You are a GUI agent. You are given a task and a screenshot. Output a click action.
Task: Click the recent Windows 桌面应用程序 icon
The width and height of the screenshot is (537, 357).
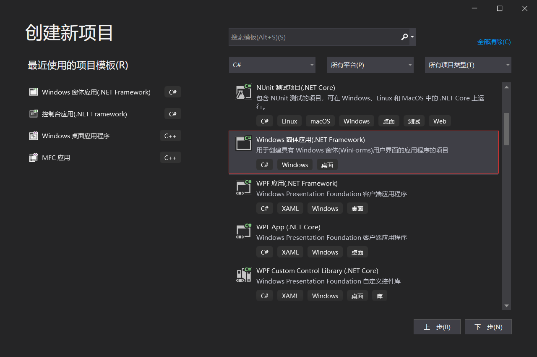pyautogui.click(x=34, y=136)
